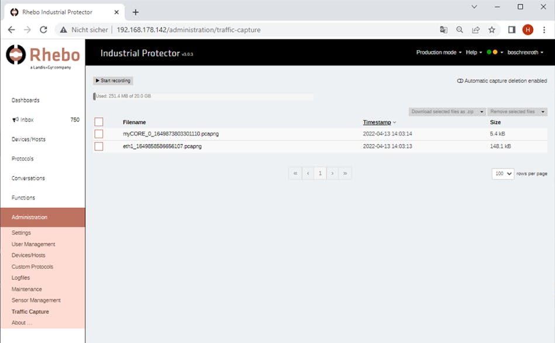Open Remove selected files dropdown

(517, 111)
